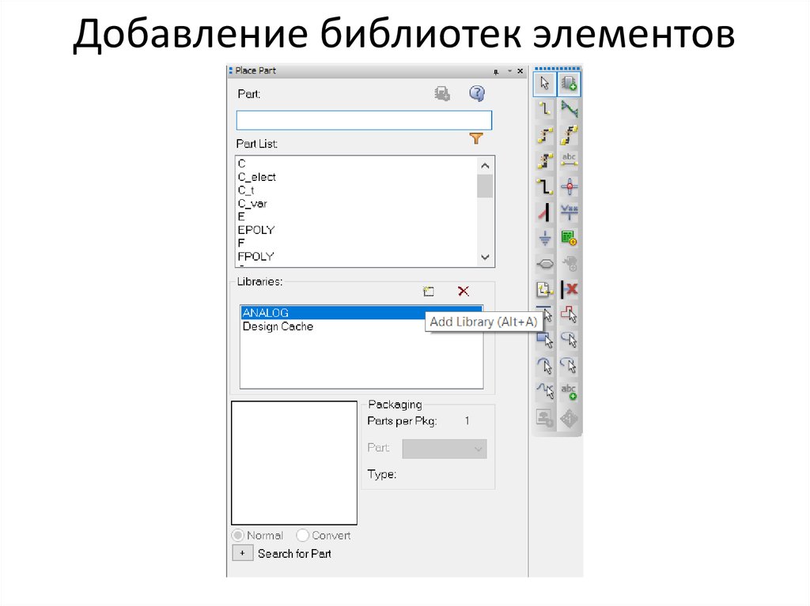The image size is (810, 606).
Task: Select the Normal radio button
Action: (x=237, y=535)
